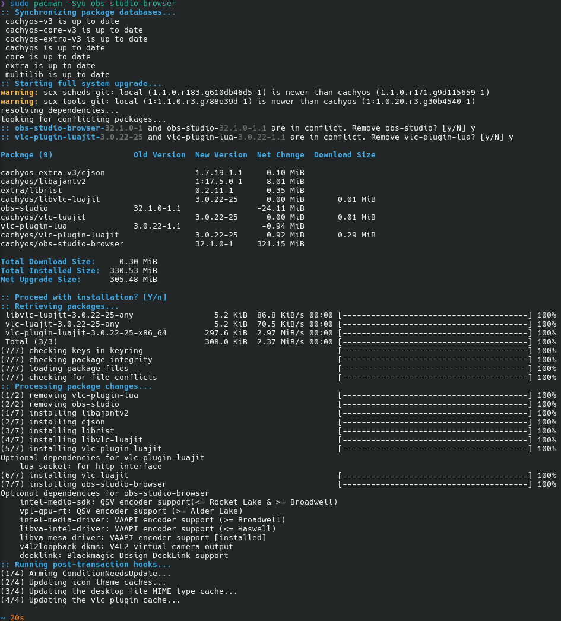Image resolution: width=561 pixels, height=621 pixels.
Task: Click the scx-scheds-git warning line
Action: (245, 93)
